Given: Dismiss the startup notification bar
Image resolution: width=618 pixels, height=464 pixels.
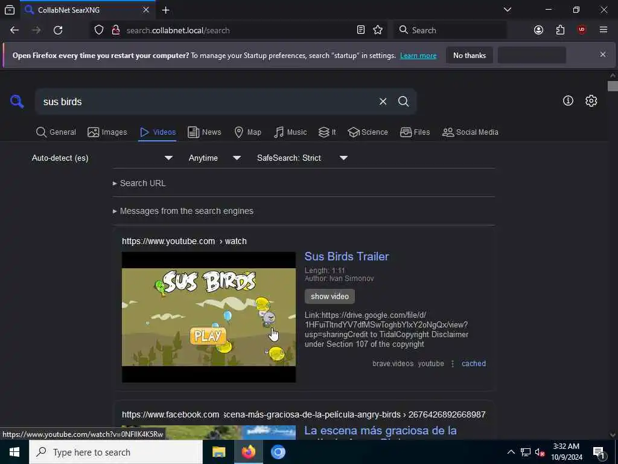Looking at the screenshot, I should [x=603, y=54].
